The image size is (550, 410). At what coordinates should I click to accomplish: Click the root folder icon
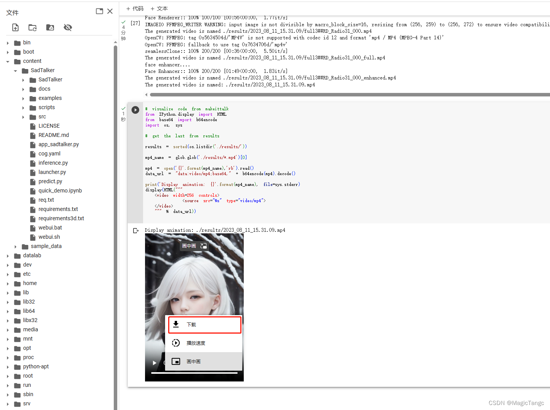[17, 376]
